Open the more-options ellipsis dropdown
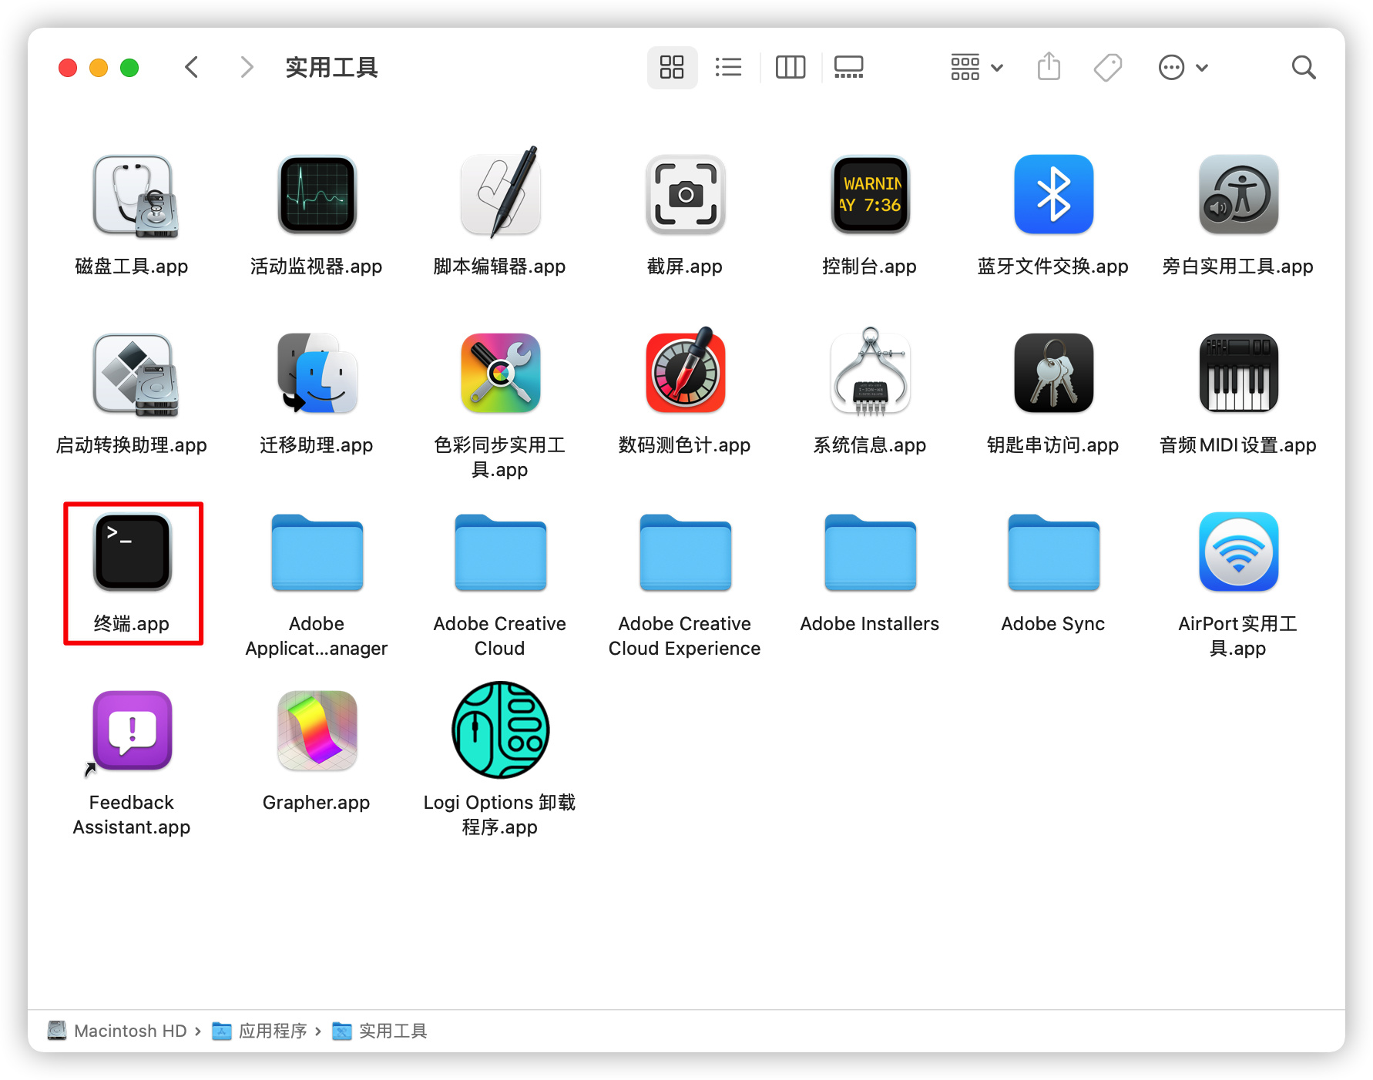 click(x=1183, y=67)
